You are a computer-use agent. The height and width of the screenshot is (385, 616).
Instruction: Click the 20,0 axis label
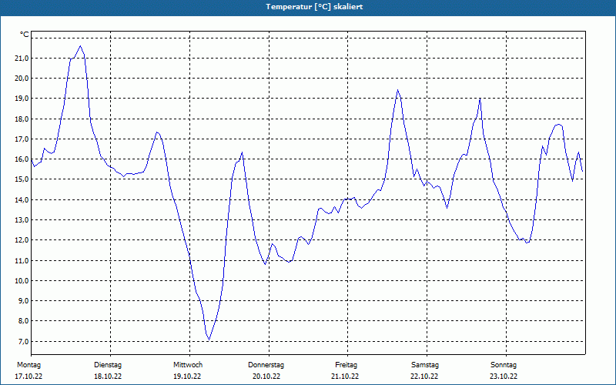pos(22,79)
